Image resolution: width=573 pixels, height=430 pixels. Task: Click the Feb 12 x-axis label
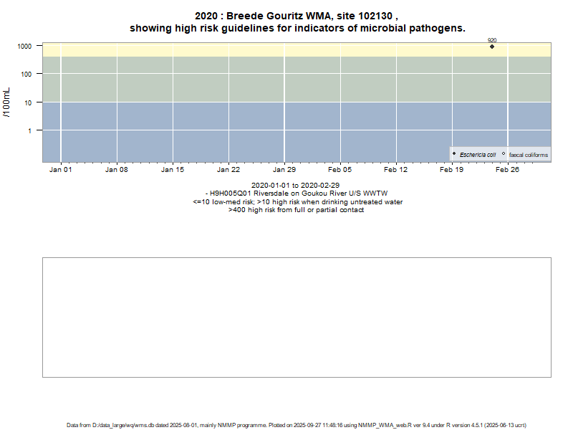pos(396,171)
